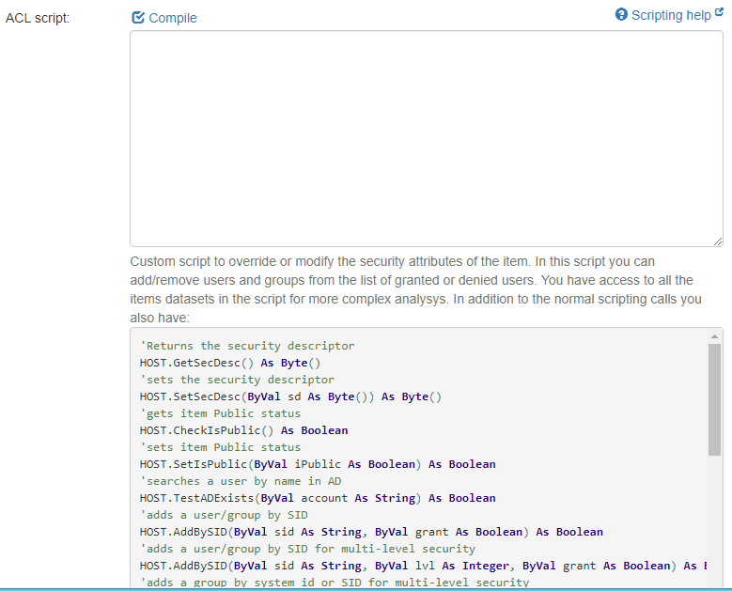This screenshot has width=732, height=591.
Task: Click the HOST.SetSecDesc code line
Action: tap(290, 397)
